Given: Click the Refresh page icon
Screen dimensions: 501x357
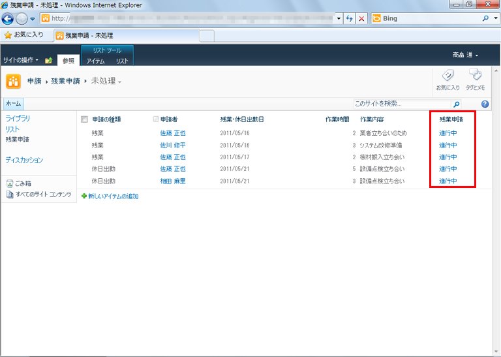Looking at the screenshot, I should (349, 18).
